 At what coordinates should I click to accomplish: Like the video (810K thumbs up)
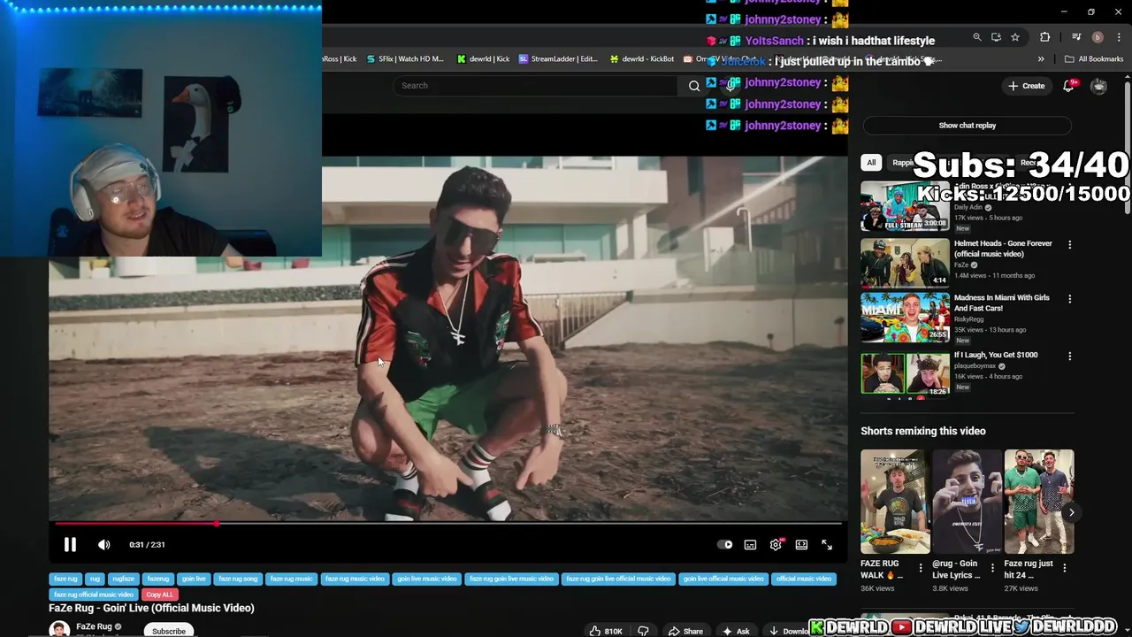pyautogui.click(x=606, y=631)
